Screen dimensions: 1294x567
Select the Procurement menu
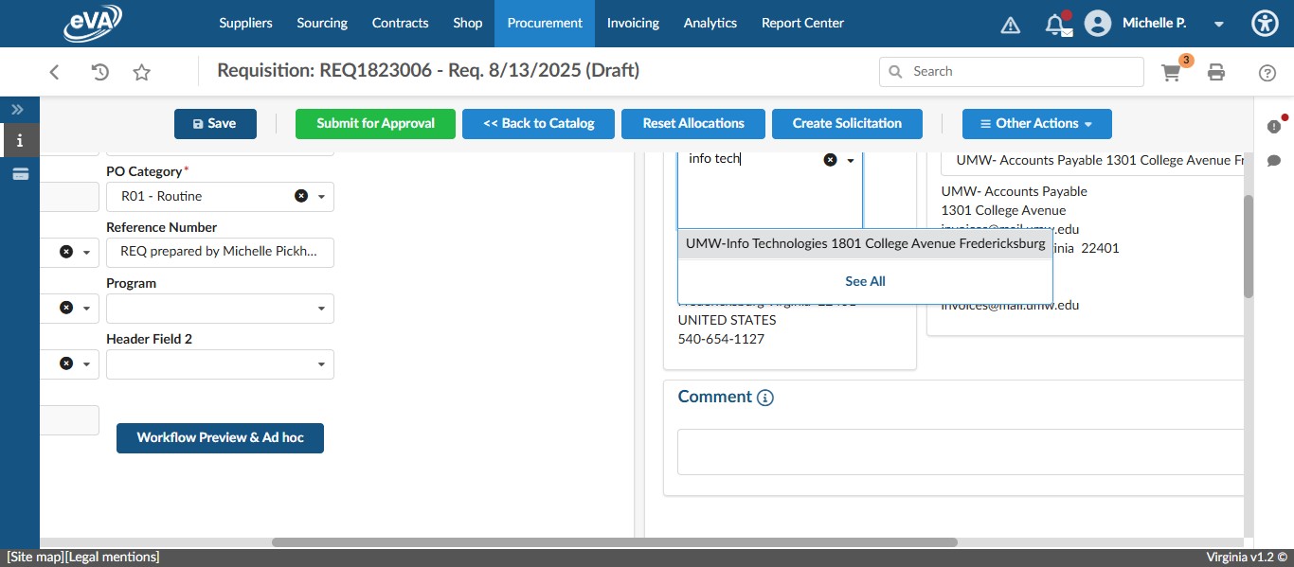(x=545, y=24)
